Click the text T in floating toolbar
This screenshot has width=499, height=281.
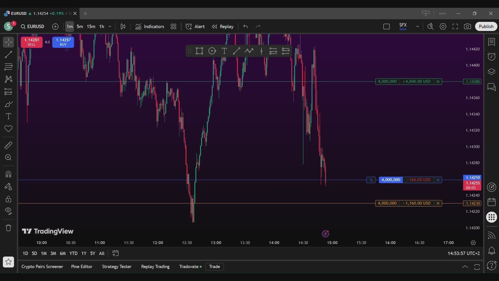point(224,51)
